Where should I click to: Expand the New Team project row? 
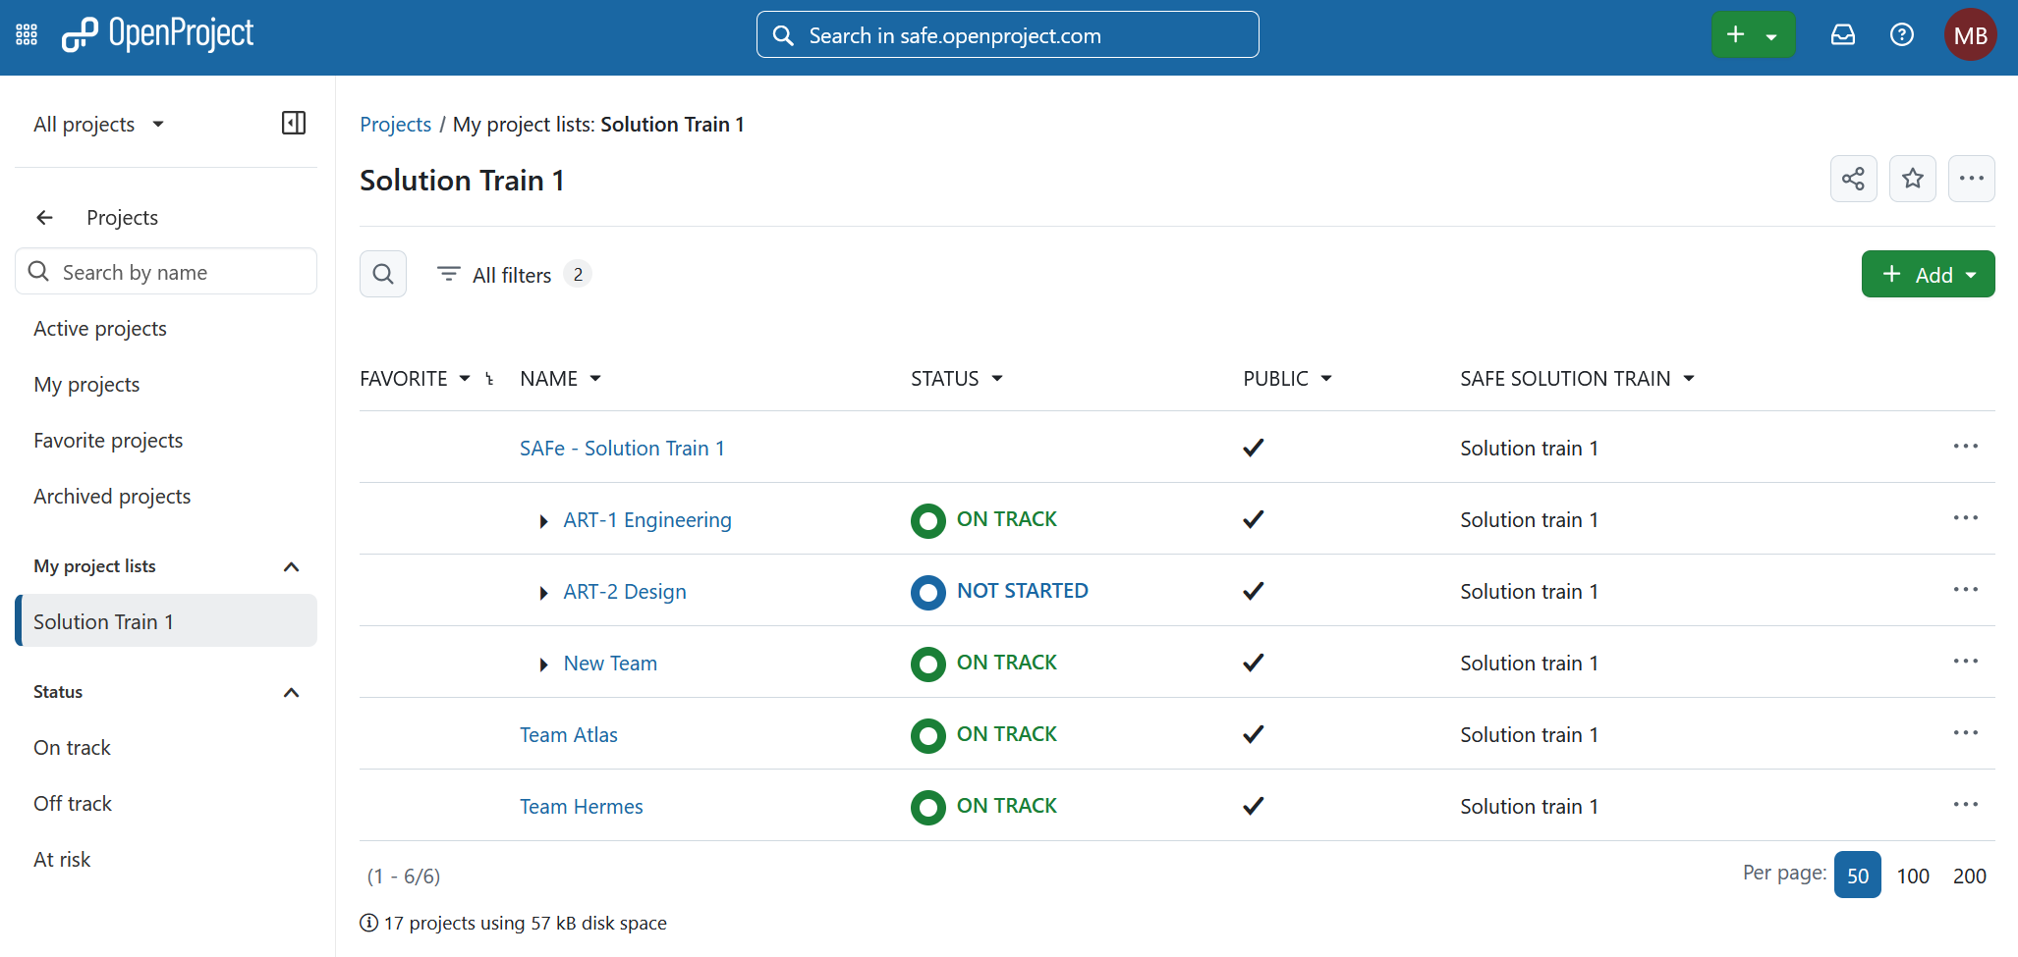click(543, 665)
